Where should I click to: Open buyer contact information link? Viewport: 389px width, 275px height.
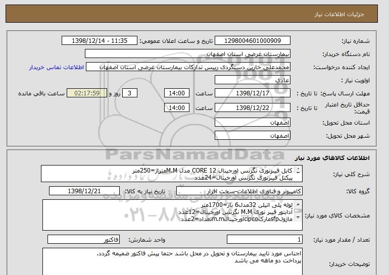click(x=56, y=67)
